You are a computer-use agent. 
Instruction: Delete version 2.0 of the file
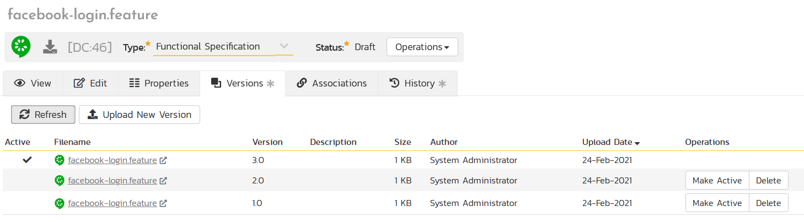click(768, 181)
